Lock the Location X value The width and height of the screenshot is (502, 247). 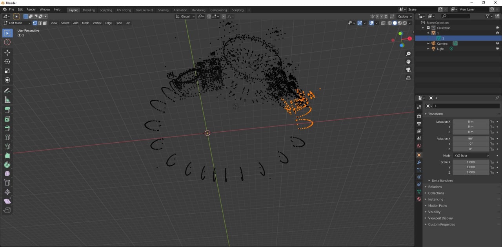[492, 122]
